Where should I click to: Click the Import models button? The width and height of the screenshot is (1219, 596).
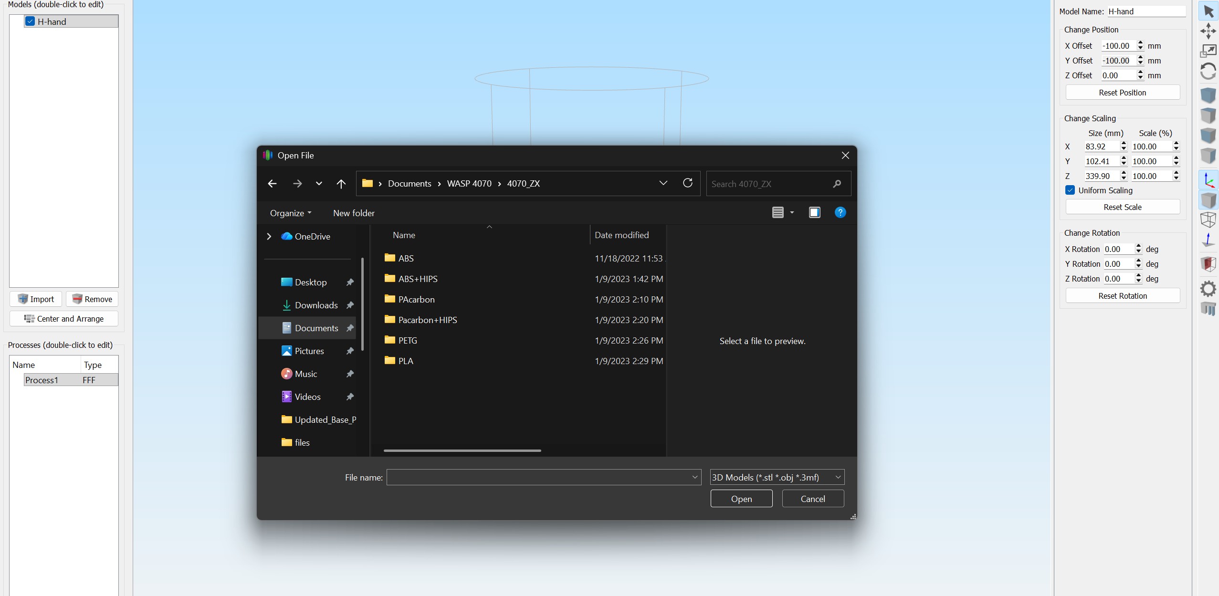(36, 299)
